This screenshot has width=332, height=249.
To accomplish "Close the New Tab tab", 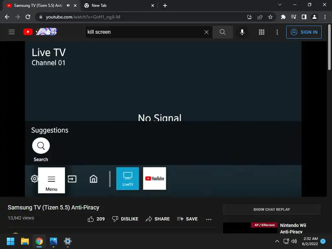I will coord(153,6).
